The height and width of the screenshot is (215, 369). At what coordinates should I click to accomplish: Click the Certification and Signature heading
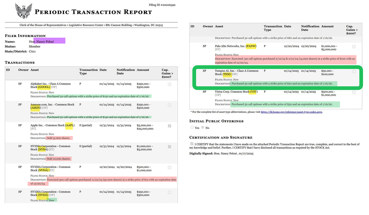(221, 138)
